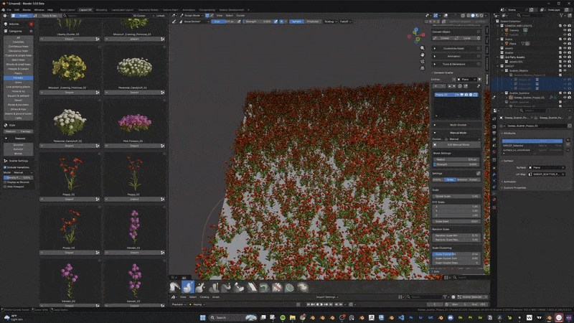Image resolution: width=574 pixels, height=323 pixels.
Task: Favorite the Perennial_Candytuft_02 asset star
Action: tap(99, 100)
